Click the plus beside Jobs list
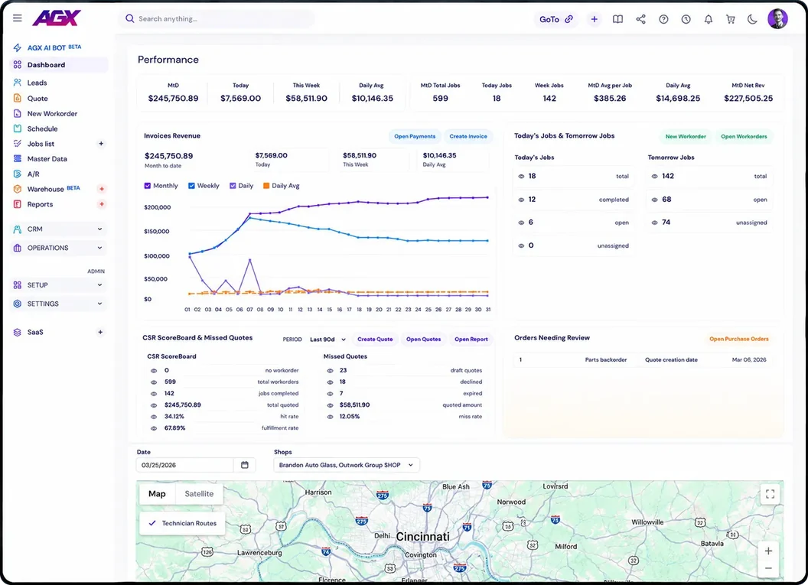Viewport: 808px width, 585px height. [101, 144]
